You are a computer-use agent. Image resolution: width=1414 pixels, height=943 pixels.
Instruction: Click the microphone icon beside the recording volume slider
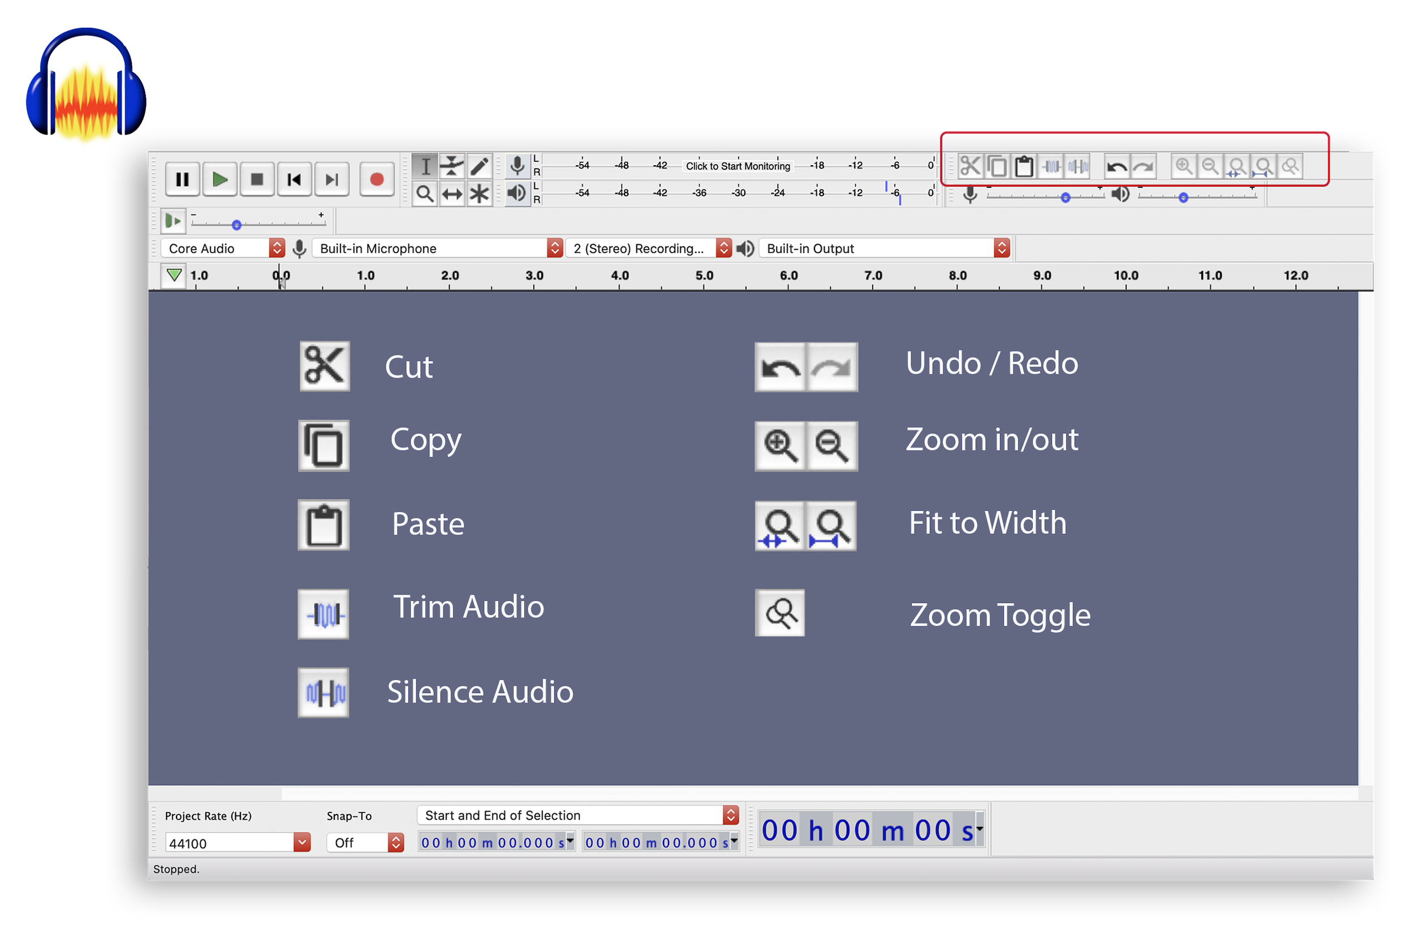tap(969, 194)
